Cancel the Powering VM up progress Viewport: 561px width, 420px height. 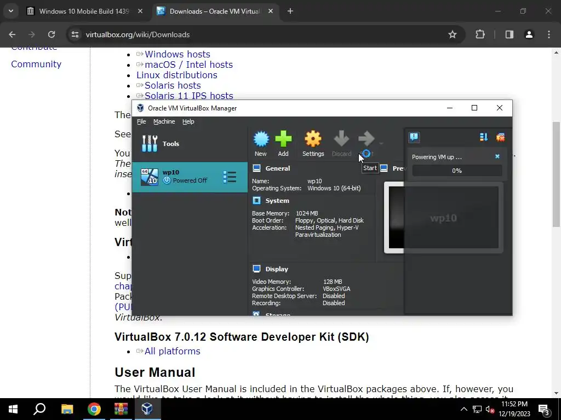point(497,156)
